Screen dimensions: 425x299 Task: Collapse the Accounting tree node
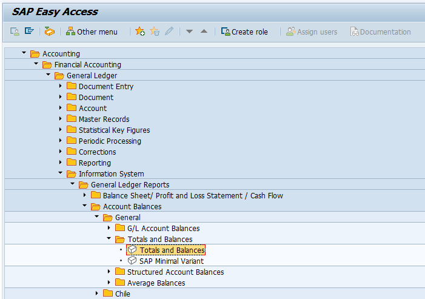[x=24, y=53]
